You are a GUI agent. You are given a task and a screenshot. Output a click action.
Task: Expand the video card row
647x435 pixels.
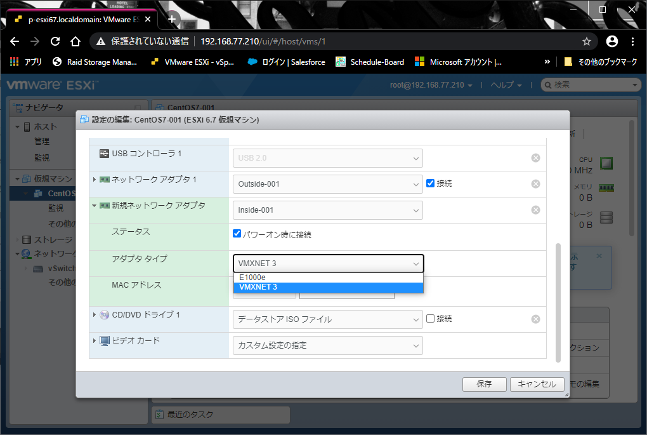(x=94, y=341)
